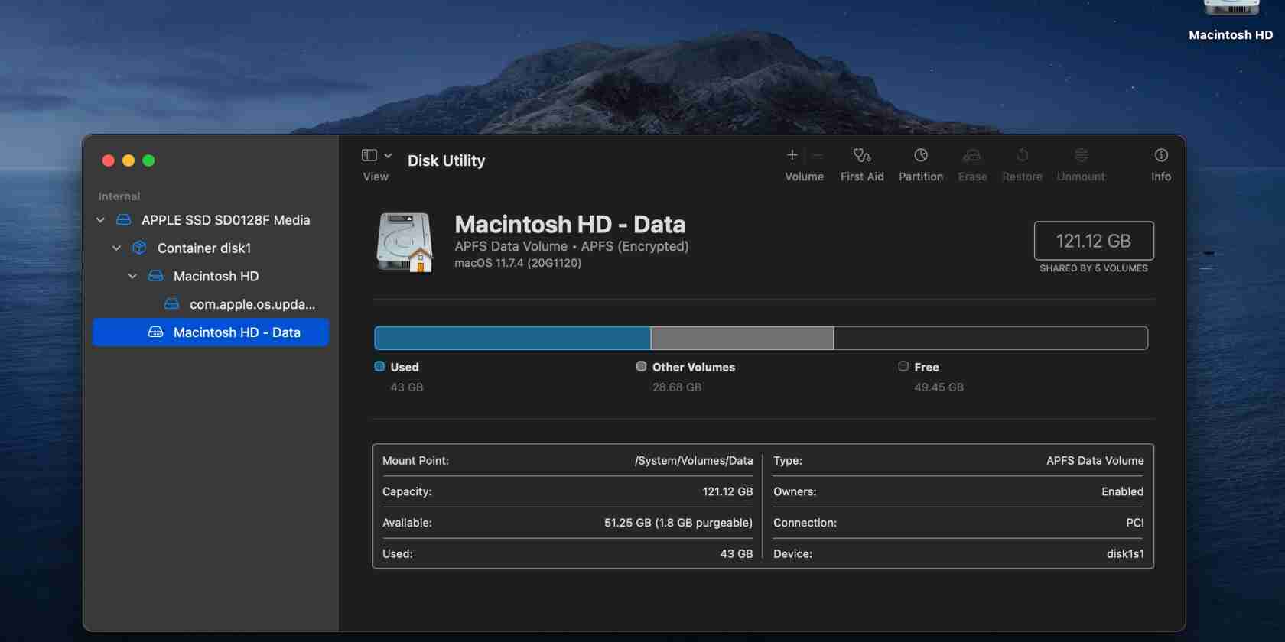1285x642 pixels.
Task: Collapse the APPLE SSD SD0128F Media chevron
Action: pyautogui.click(x=100, y=220)
